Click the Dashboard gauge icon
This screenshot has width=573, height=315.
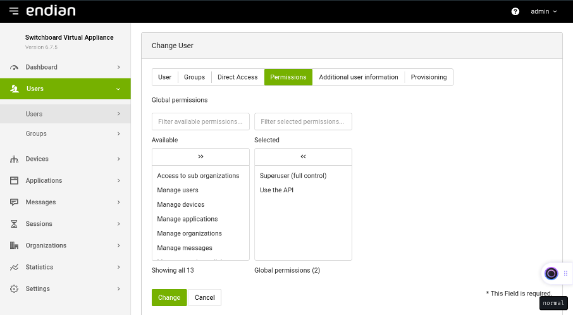15,67
